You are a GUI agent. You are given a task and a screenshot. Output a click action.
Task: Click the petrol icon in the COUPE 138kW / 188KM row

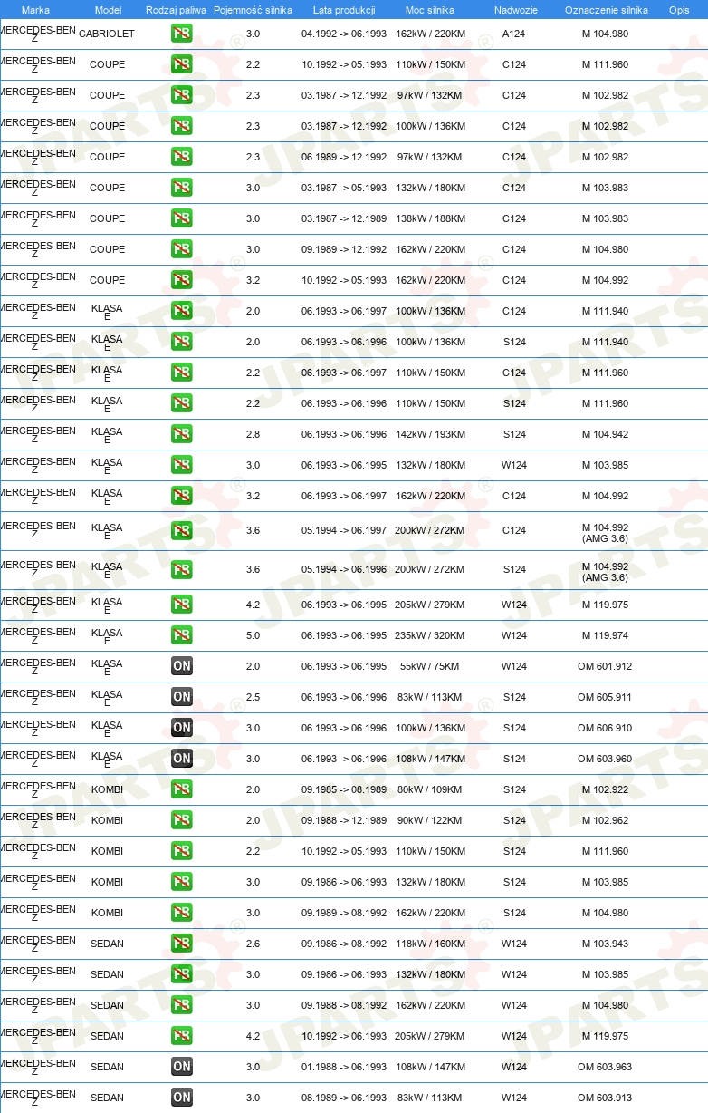point(182,218)
